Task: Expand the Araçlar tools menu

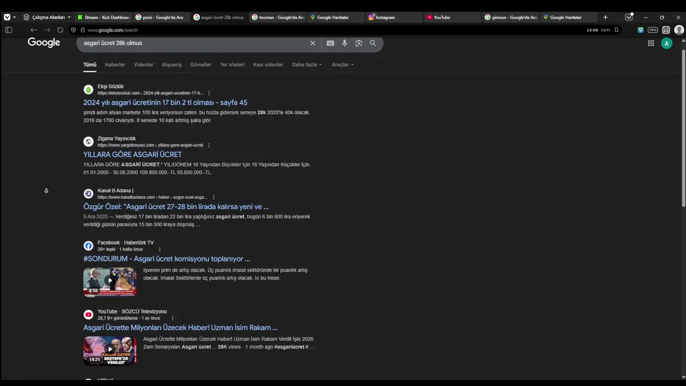Action: pyautogui.click(x=343, y=65)
